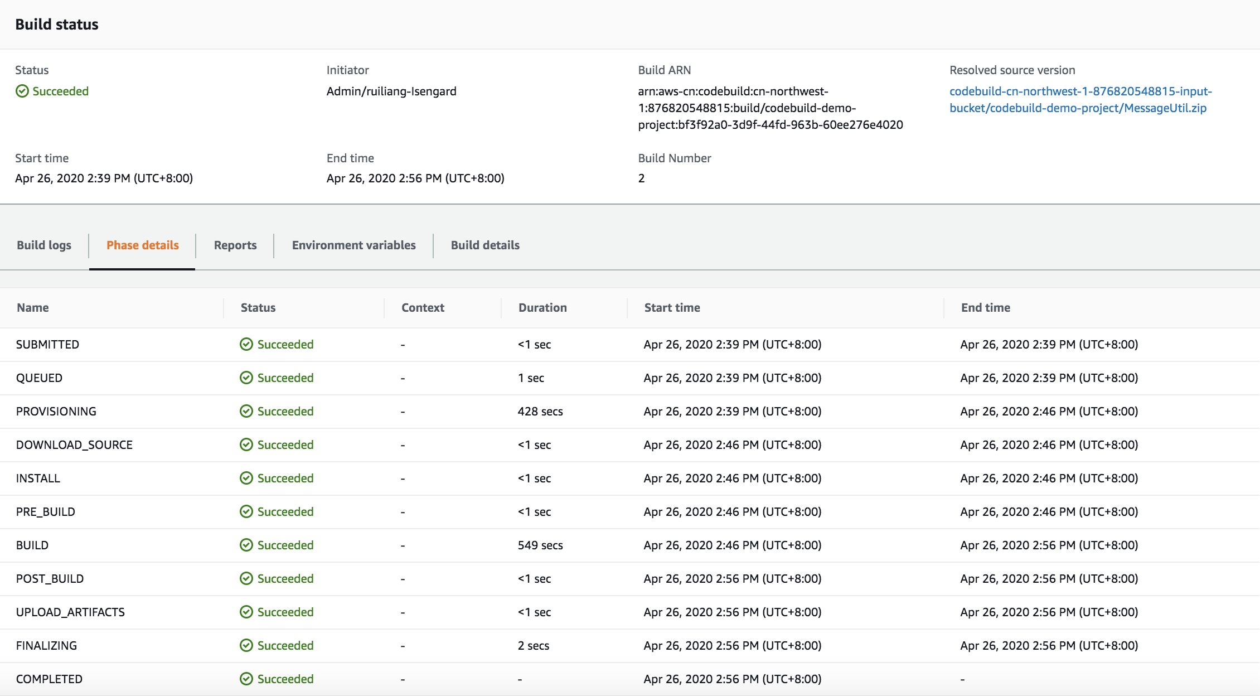Click the POST_BUILD phase name
Screen dimensions: 1260x696
(x=50, y=579)
